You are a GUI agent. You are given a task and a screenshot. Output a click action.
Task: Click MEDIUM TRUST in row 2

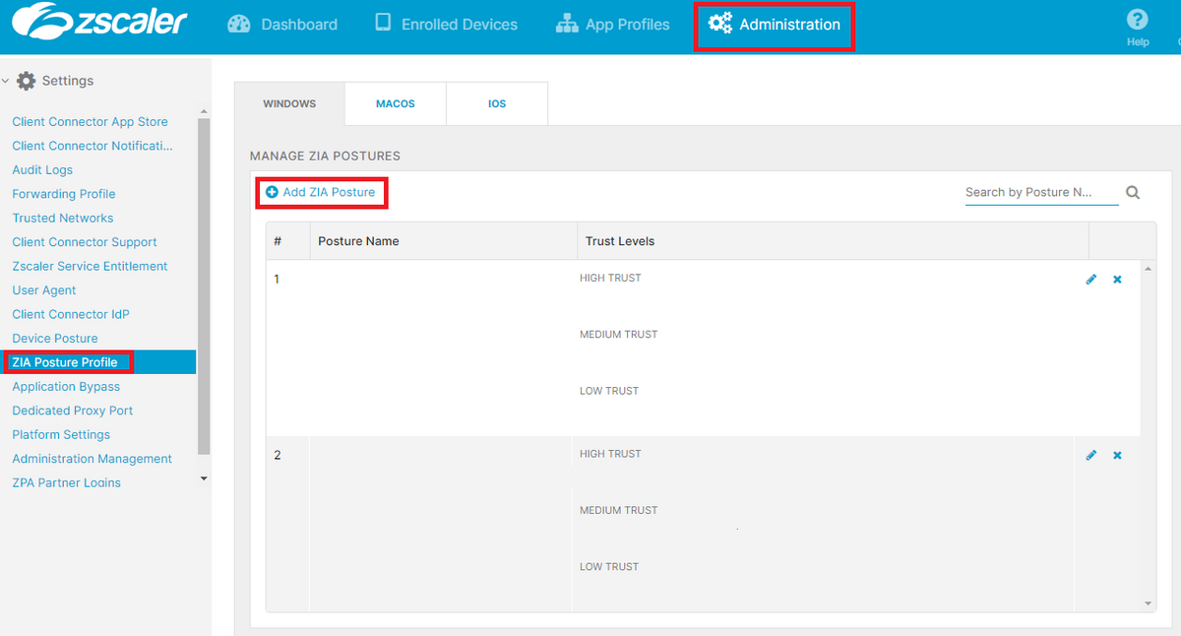point(619,510)
